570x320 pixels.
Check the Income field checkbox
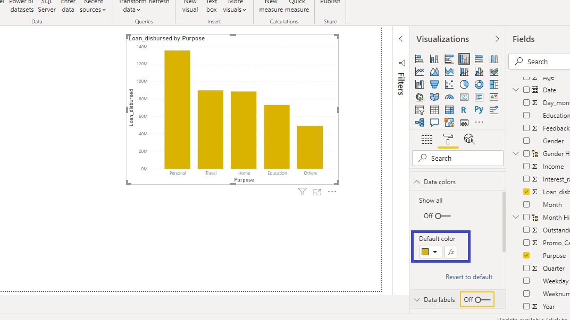pyautogui.click(x=526, y=167)
